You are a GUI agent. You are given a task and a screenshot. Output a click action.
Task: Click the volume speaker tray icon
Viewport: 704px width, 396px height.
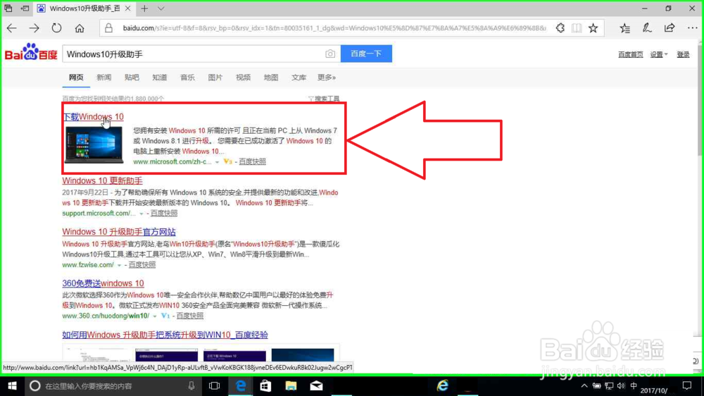(621, 385)
